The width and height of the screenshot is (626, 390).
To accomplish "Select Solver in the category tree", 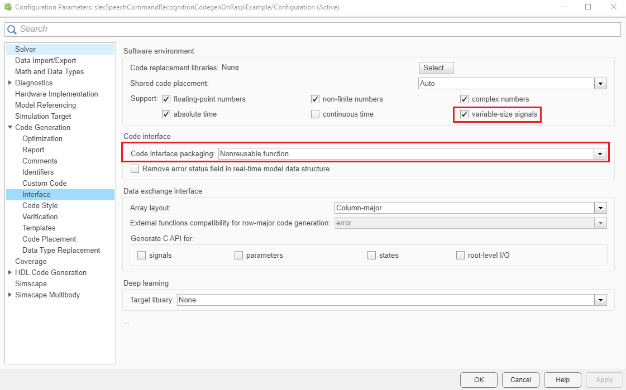I will point(25,50).
